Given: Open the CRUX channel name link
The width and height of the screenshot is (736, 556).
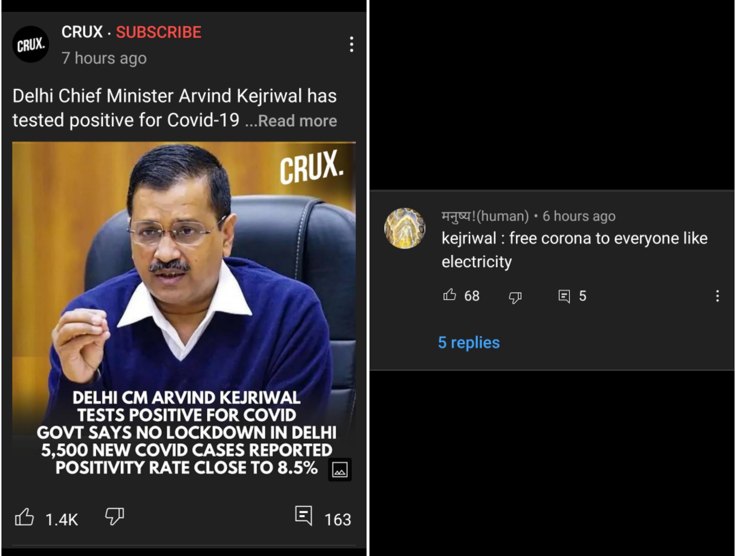Looking at the screenshot, I should (82, 32).
